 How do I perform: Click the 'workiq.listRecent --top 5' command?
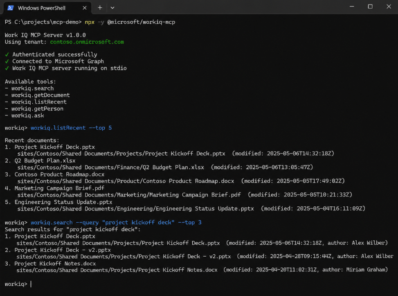[x=71, y=128]
